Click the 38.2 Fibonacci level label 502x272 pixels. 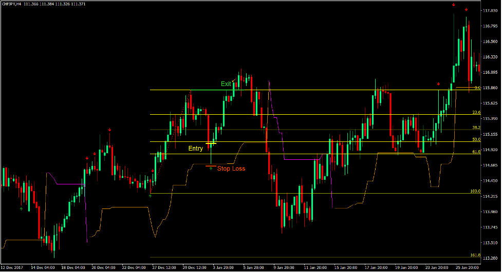[x=476, y=127]
